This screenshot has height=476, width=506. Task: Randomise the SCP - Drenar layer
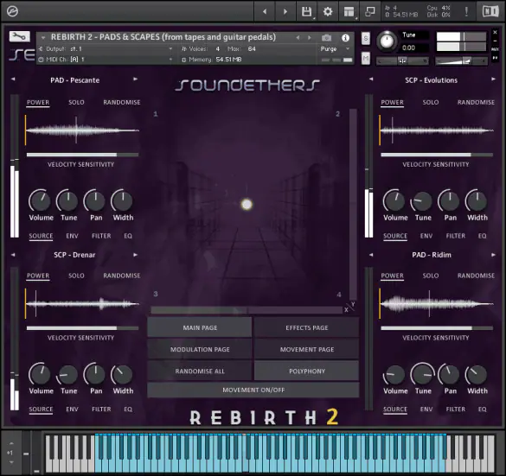(122, 276)
